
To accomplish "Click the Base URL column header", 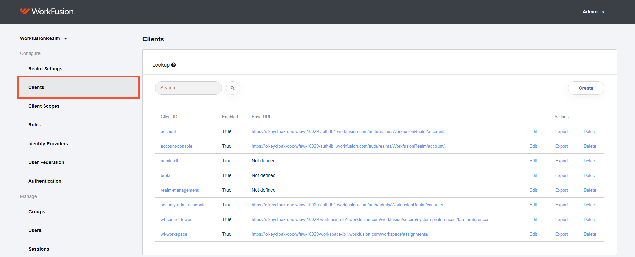I will coord(261,117).
